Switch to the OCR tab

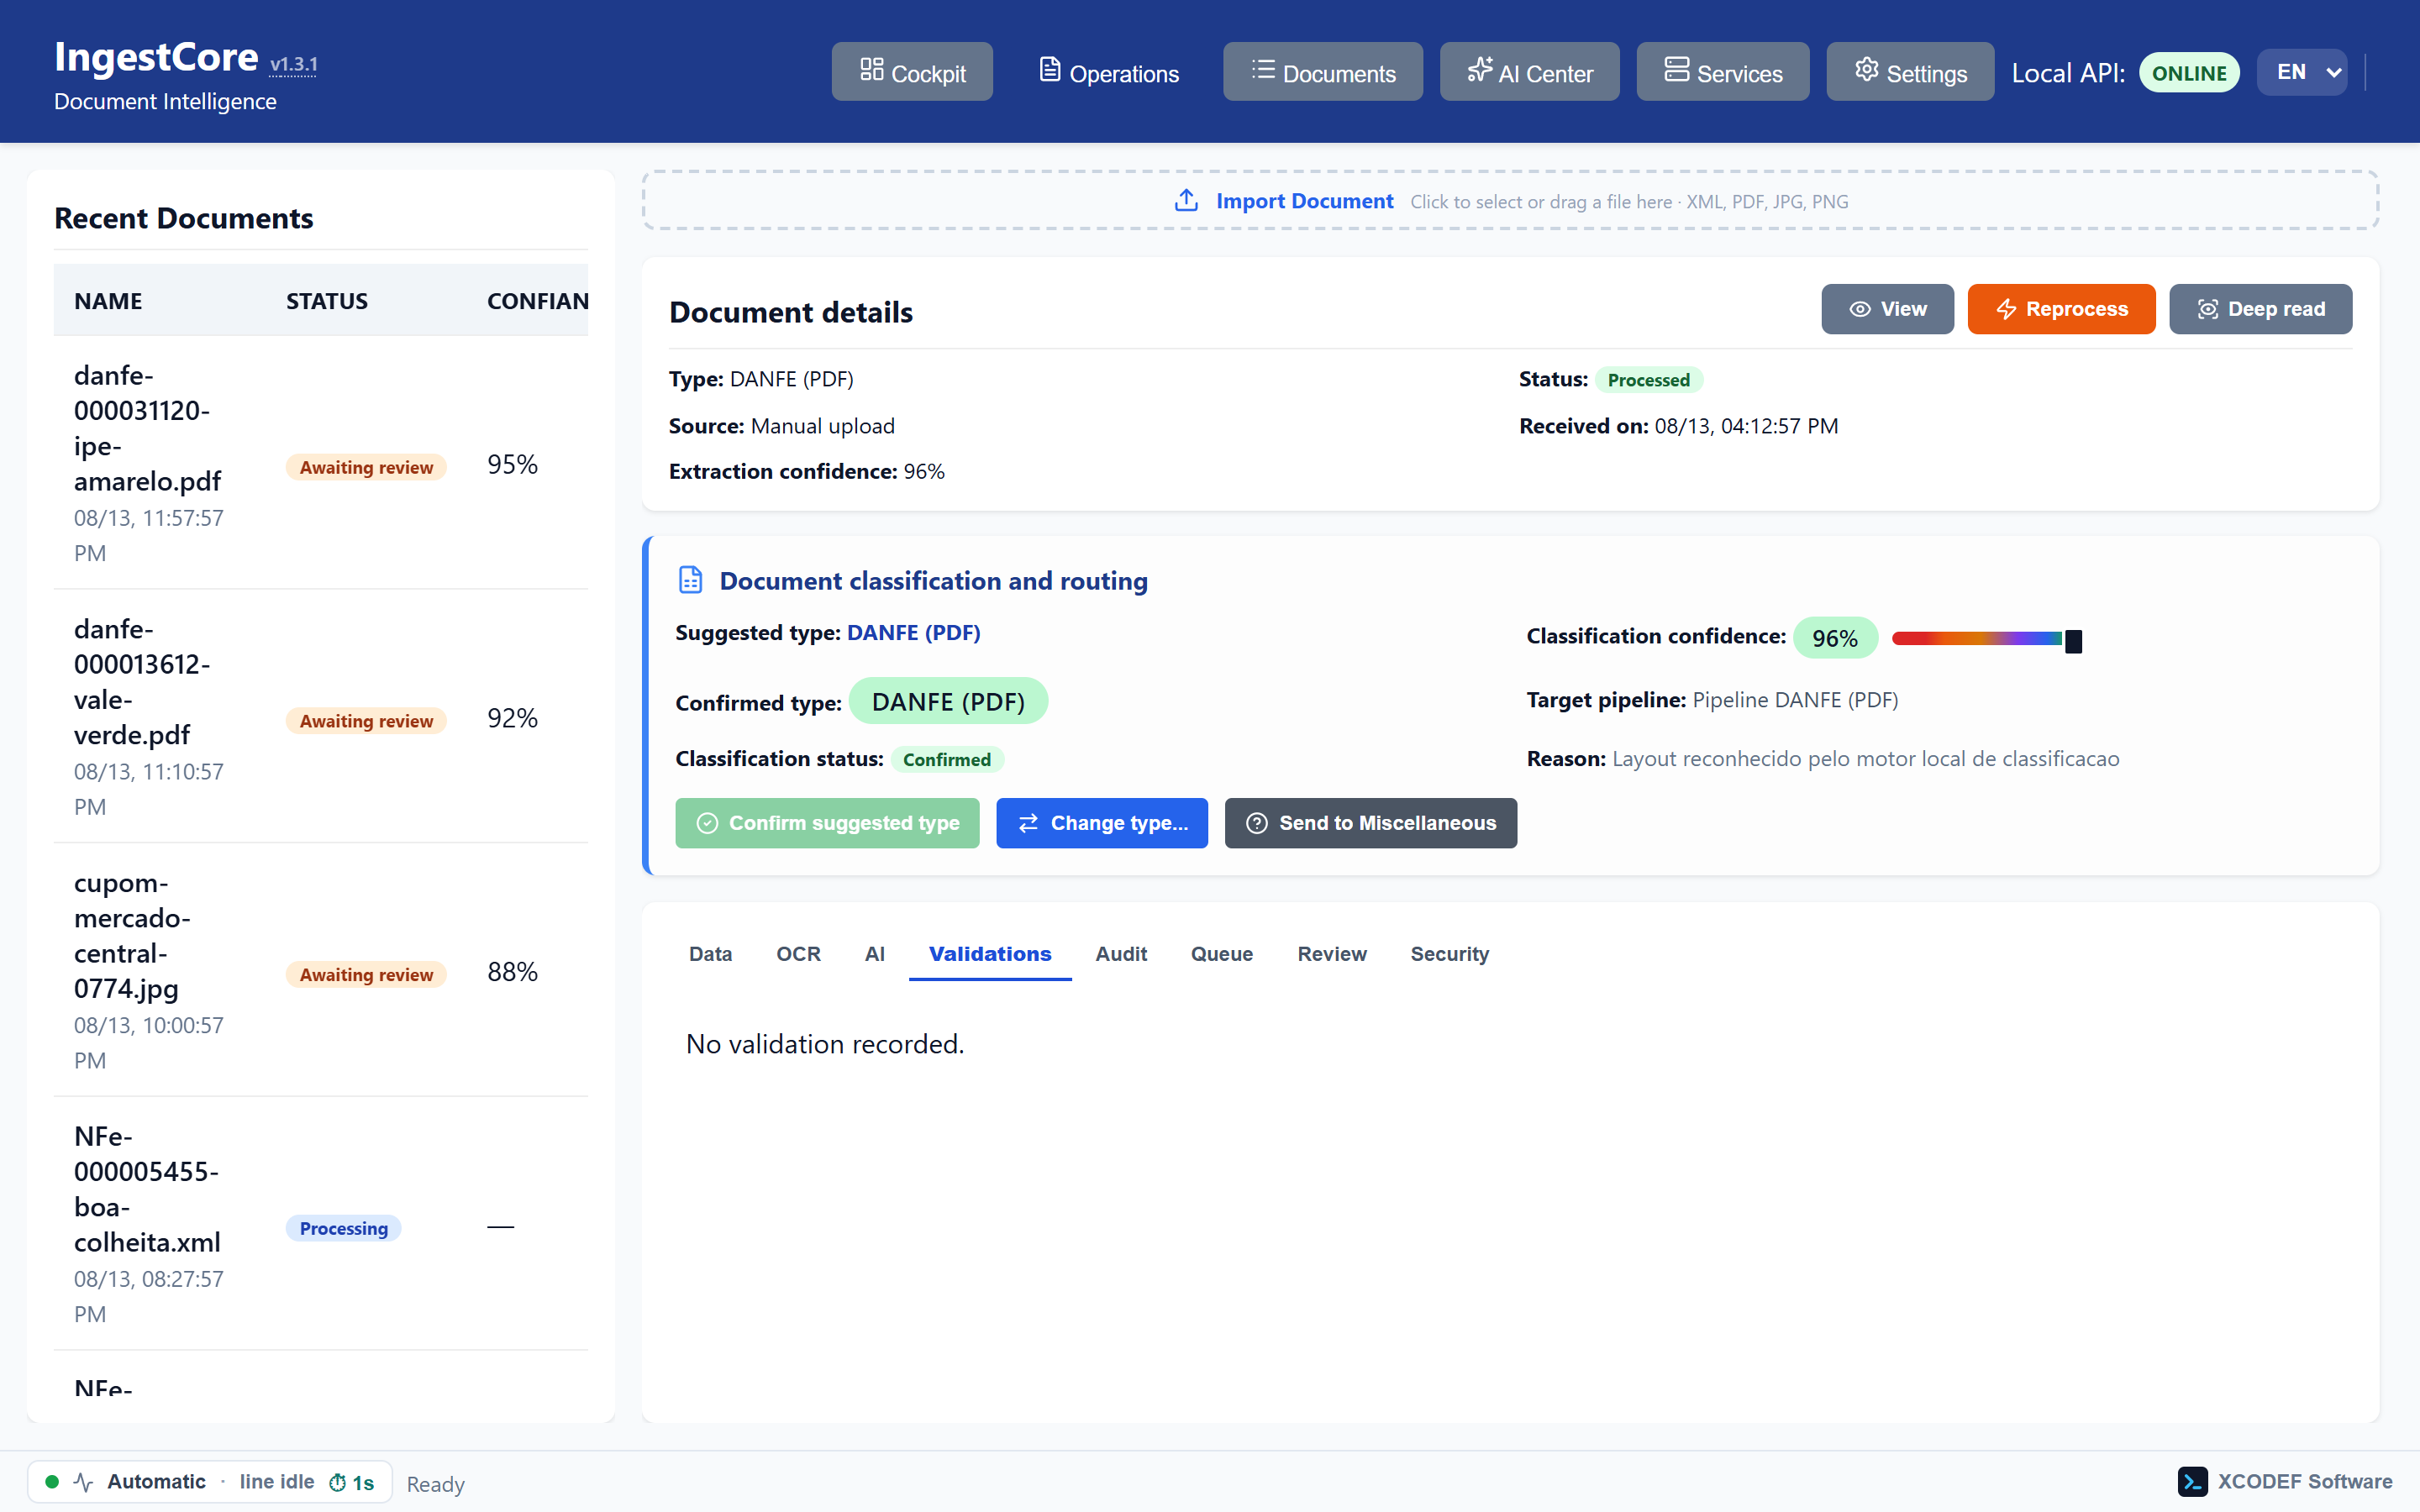point(798,953)
